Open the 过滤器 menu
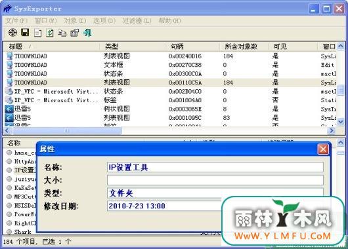348x249 pixels. click(137, 21)
